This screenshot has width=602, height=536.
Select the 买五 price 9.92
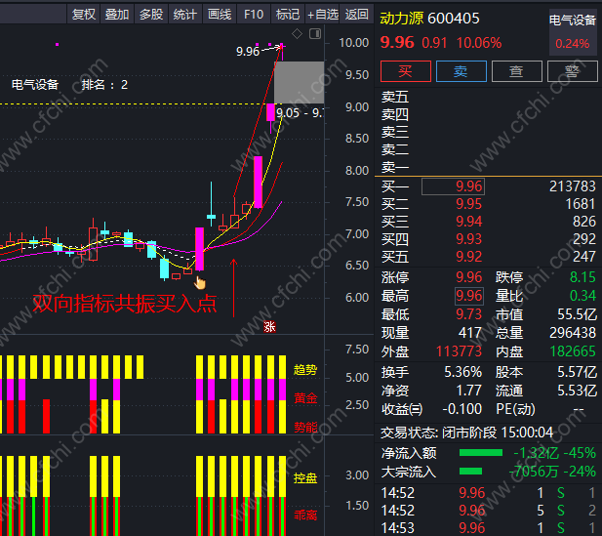tap(468, 257)
